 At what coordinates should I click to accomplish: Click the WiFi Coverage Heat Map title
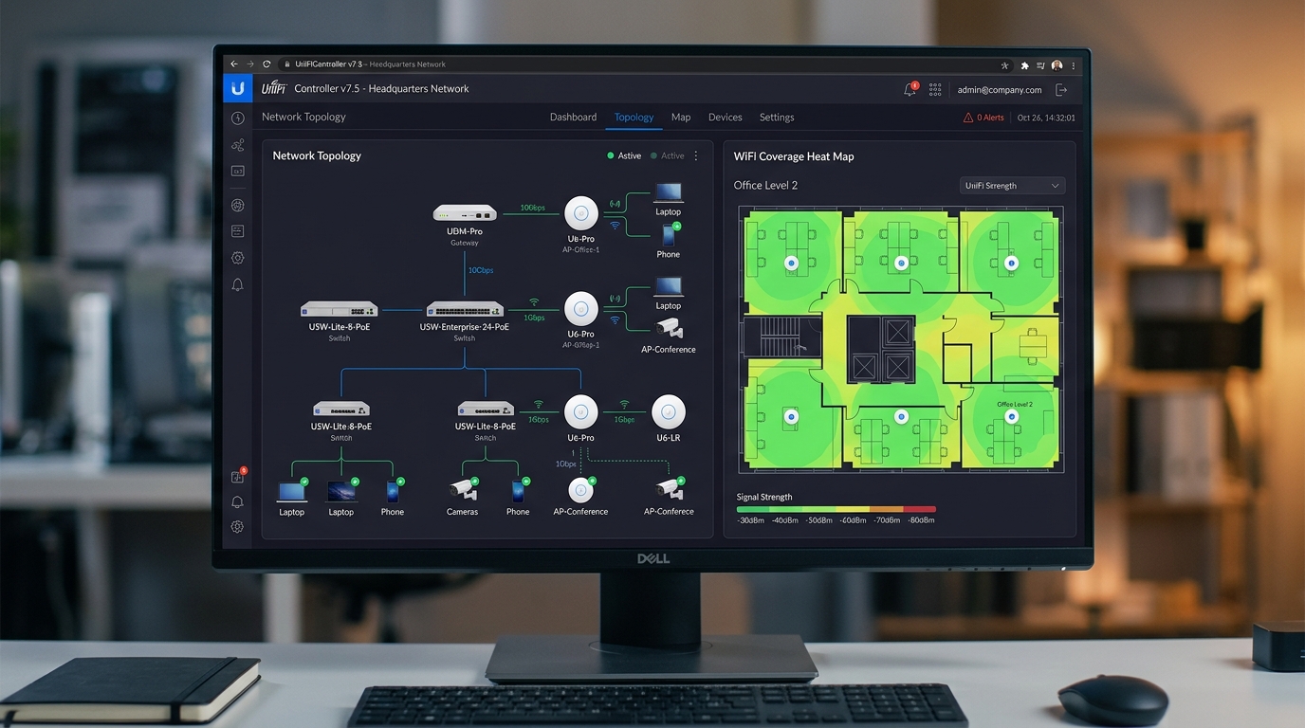point(794,156)
